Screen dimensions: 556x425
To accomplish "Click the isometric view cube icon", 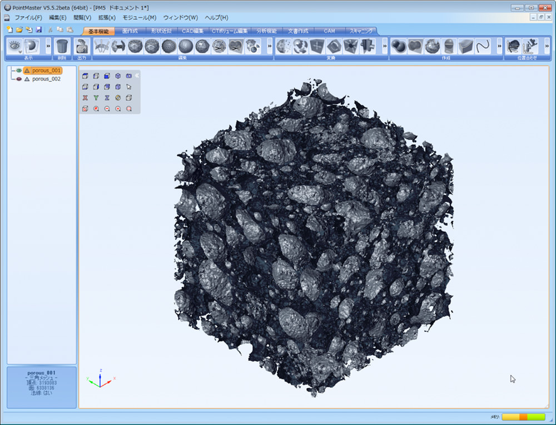I will 118,75.
